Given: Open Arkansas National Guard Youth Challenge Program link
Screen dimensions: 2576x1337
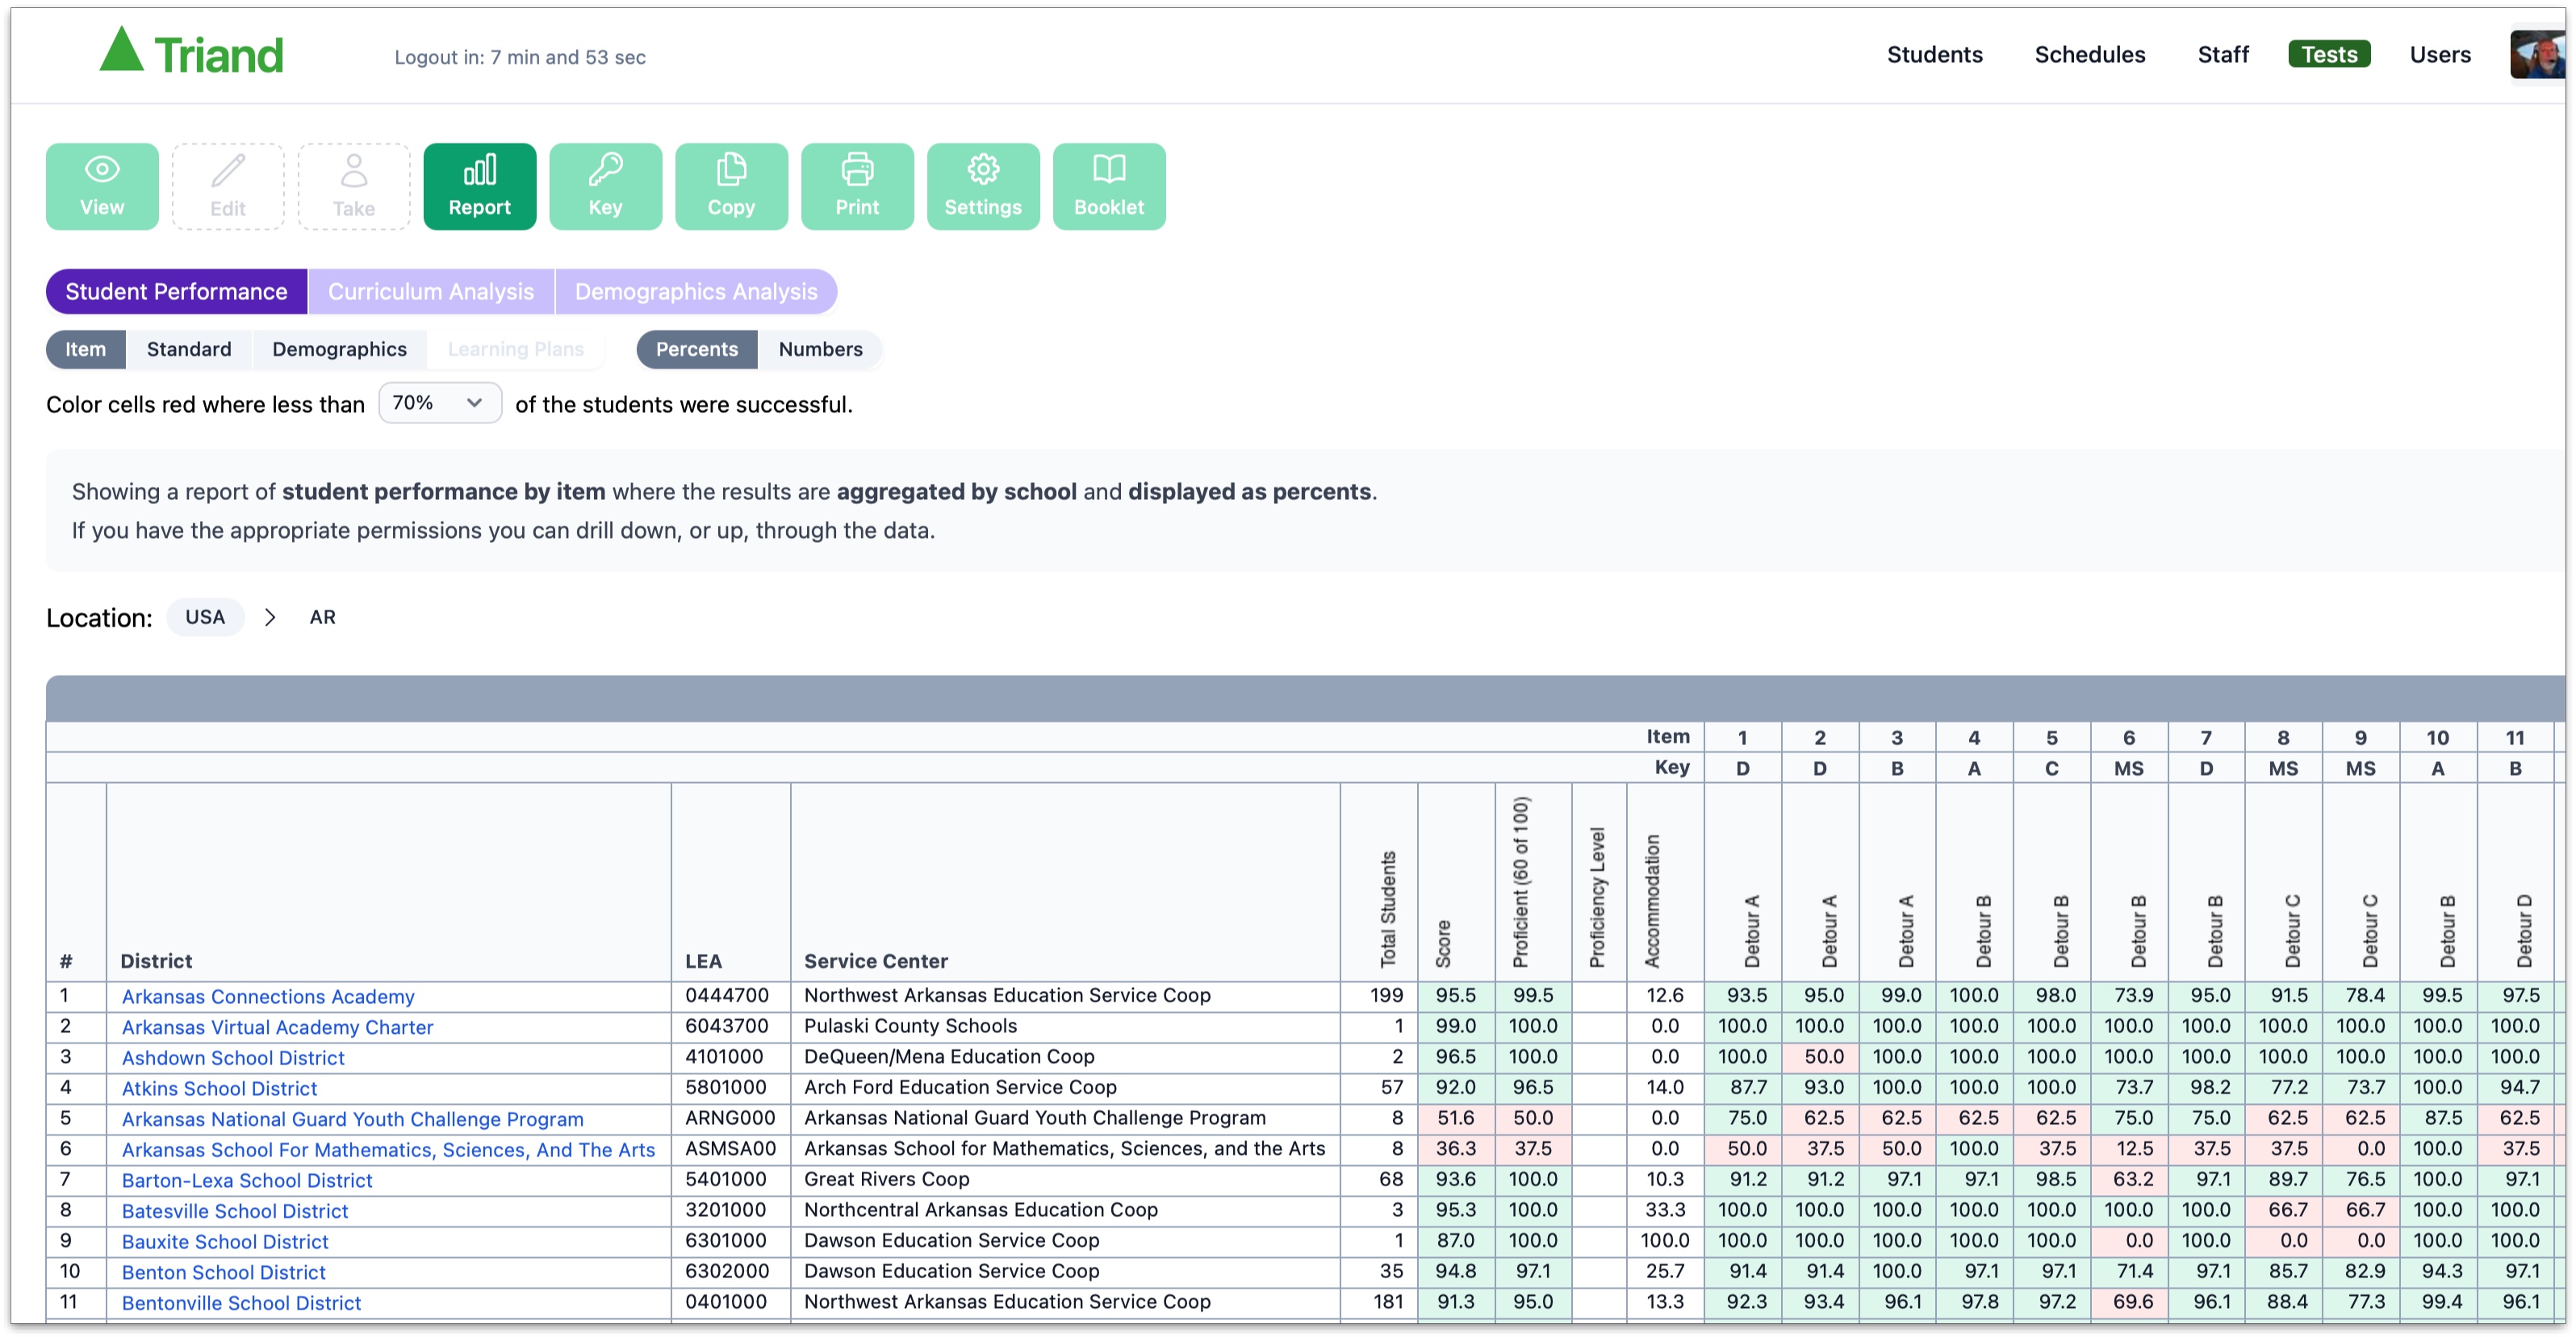Looking at the screenshot, I should 353,1120.
